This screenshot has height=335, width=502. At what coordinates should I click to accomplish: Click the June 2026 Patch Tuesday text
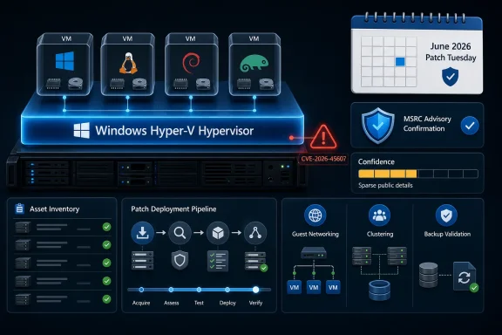tap(451, 52)
